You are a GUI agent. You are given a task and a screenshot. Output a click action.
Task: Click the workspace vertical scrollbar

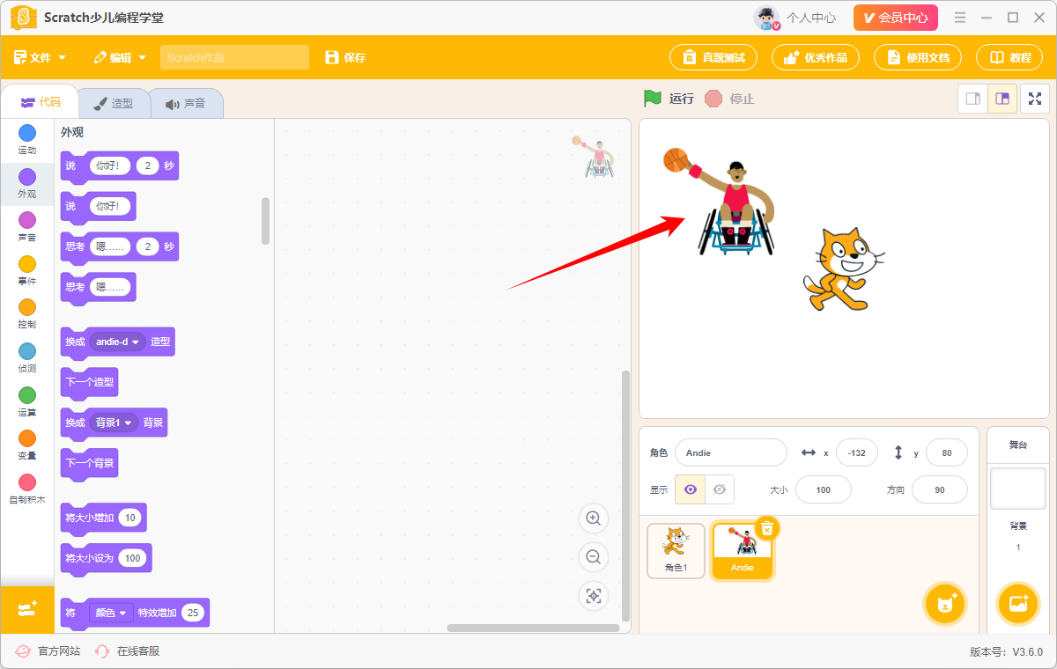(626, 496)
